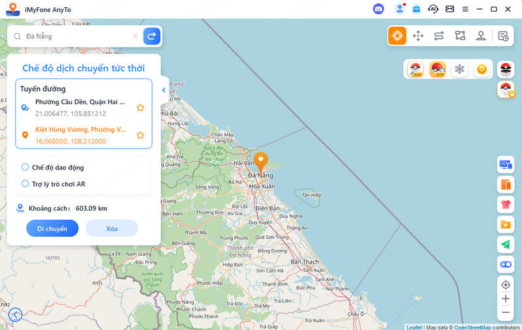Select the joystick mode icon
Screen dimensions: 522x330
[x=481, y=36]
